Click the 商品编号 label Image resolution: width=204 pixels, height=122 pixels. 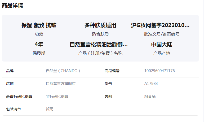(112, 71)
